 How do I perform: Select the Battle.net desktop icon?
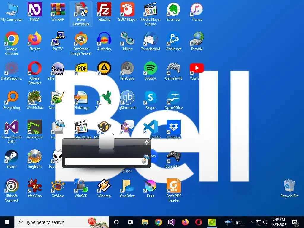click(173, 42)
